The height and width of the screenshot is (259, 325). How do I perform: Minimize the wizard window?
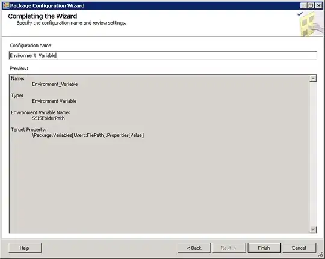click(304, 5)
